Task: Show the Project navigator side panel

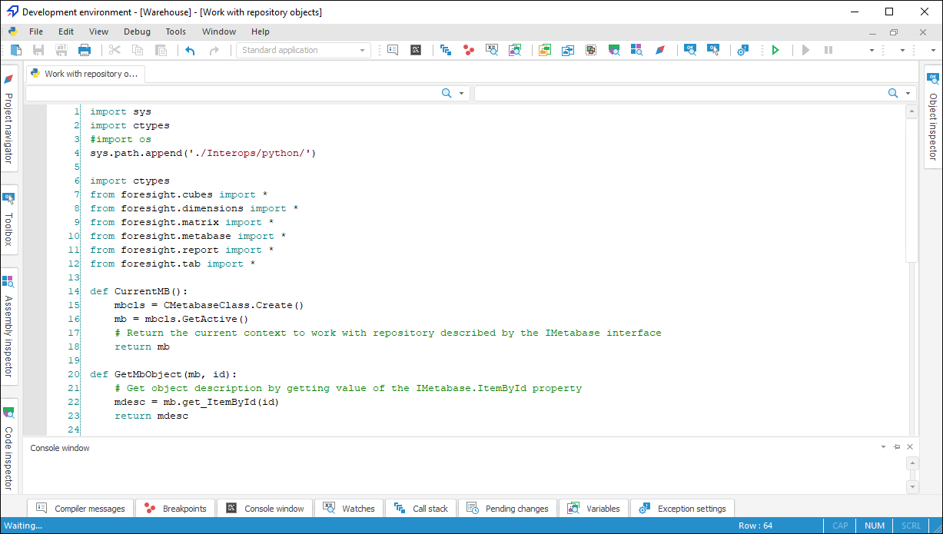Action: [x=9, y=119]
